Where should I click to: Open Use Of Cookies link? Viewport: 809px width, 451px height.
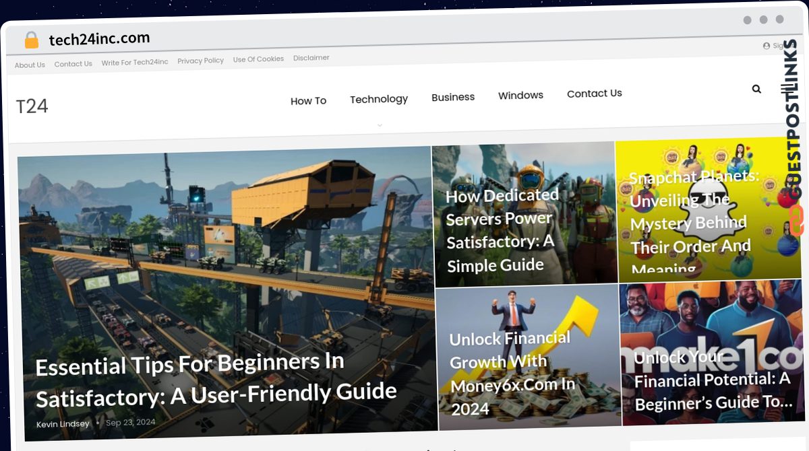(258, 59)
